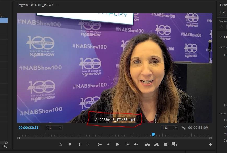Screen dimensions: 227x153
Task: Click the blue playhead timecode 00:00:23:13
Action: pos(28,128)
